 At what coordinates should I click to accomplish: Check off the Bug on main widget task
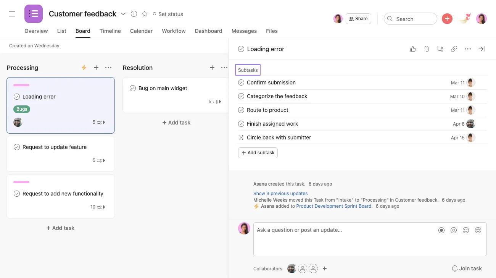pyautogui.click(x=132, y=88)
